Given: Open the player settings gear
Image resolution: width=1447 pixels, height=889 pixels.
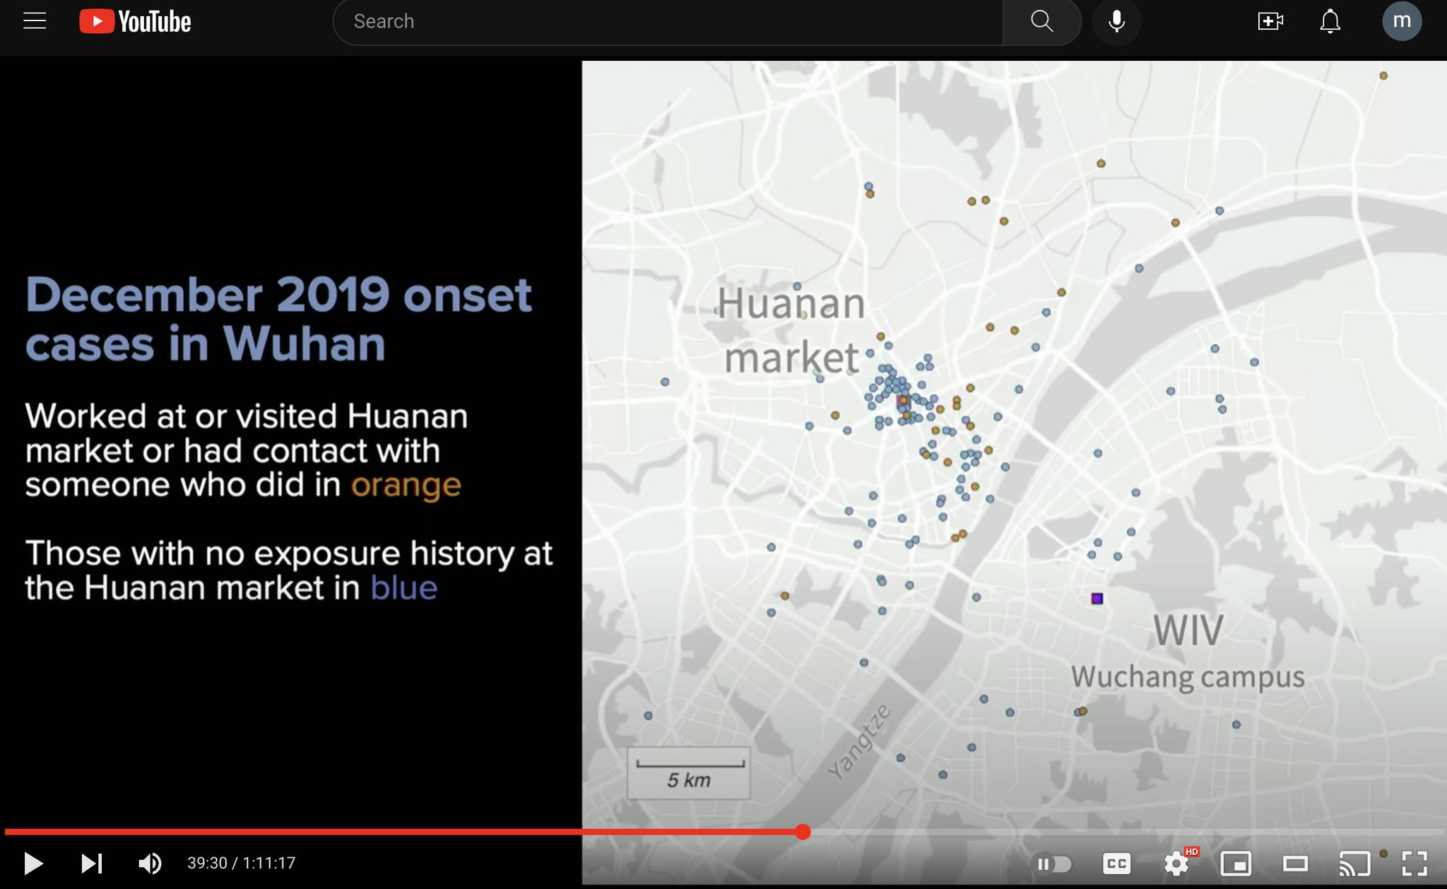Looking at the screenshot, I should [x=1176, y=863].
